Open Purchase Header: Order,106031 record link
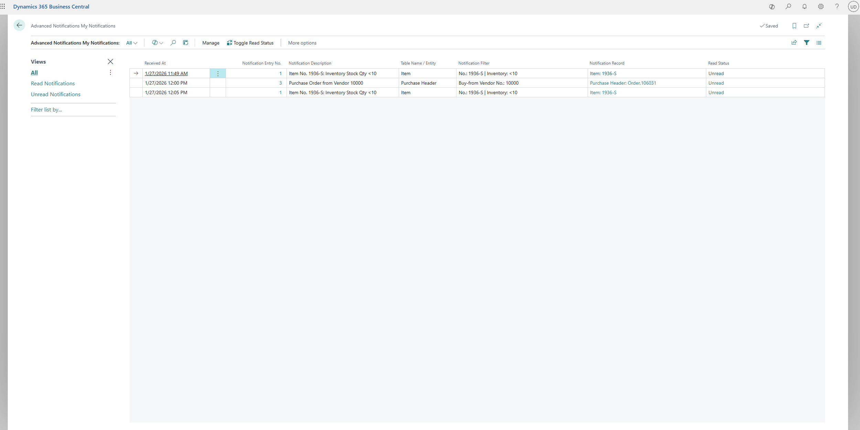860x430 pixels. (623, 83)
